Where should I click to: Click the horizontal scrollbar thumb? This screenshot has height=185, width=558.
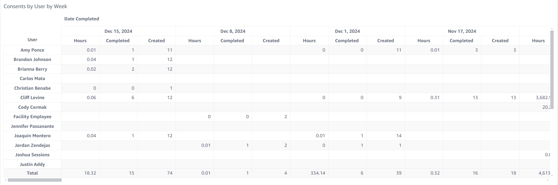(x=35, y=180)
